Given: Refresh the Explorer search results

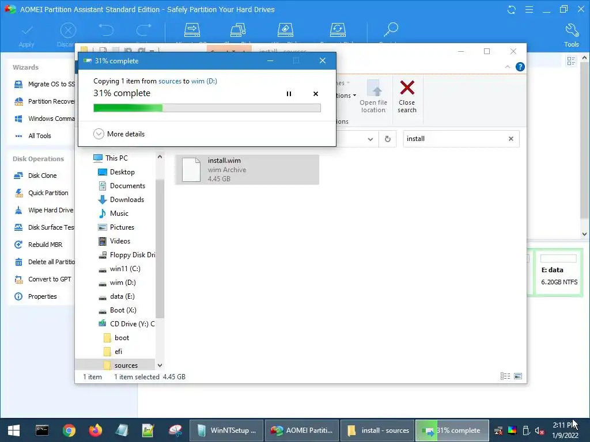Looking at the screenshot, I should click(x=388, y=139).
